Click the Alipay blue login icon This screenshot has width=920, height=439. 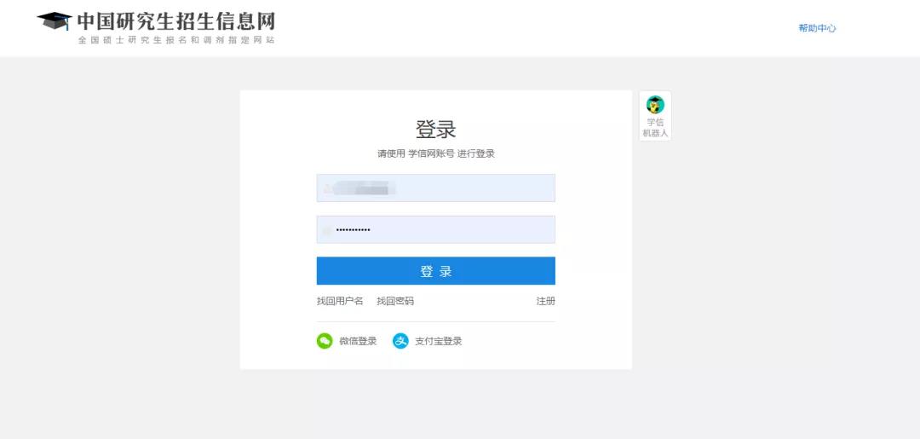(x=400, y=341)
